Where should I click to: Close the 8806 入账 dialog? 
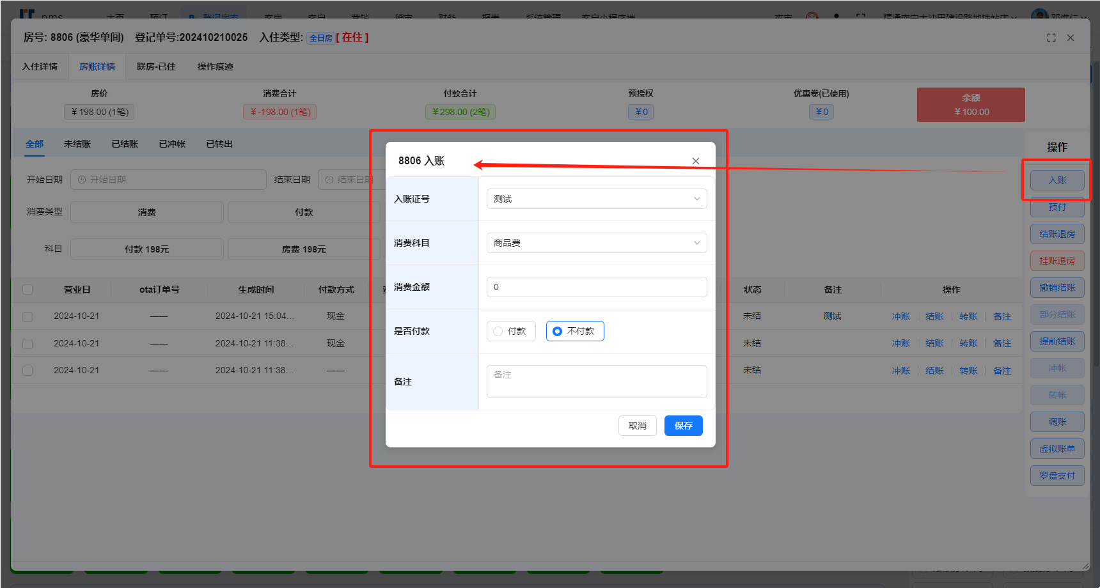coord(696,161)
